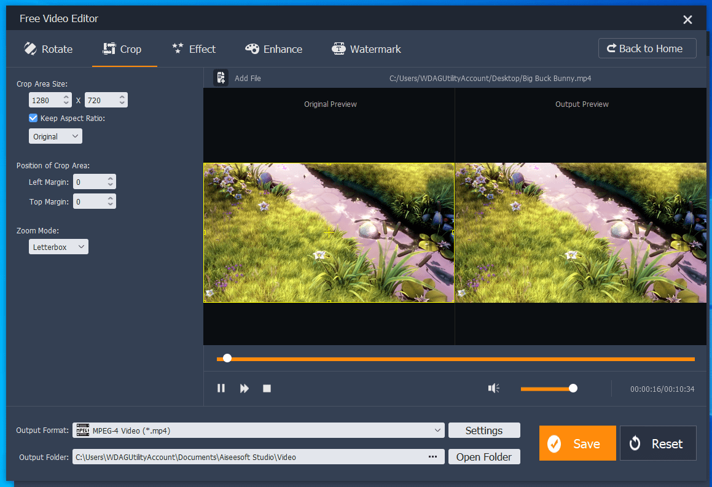Decrease the Left Margin value

(x=111, y=185)
